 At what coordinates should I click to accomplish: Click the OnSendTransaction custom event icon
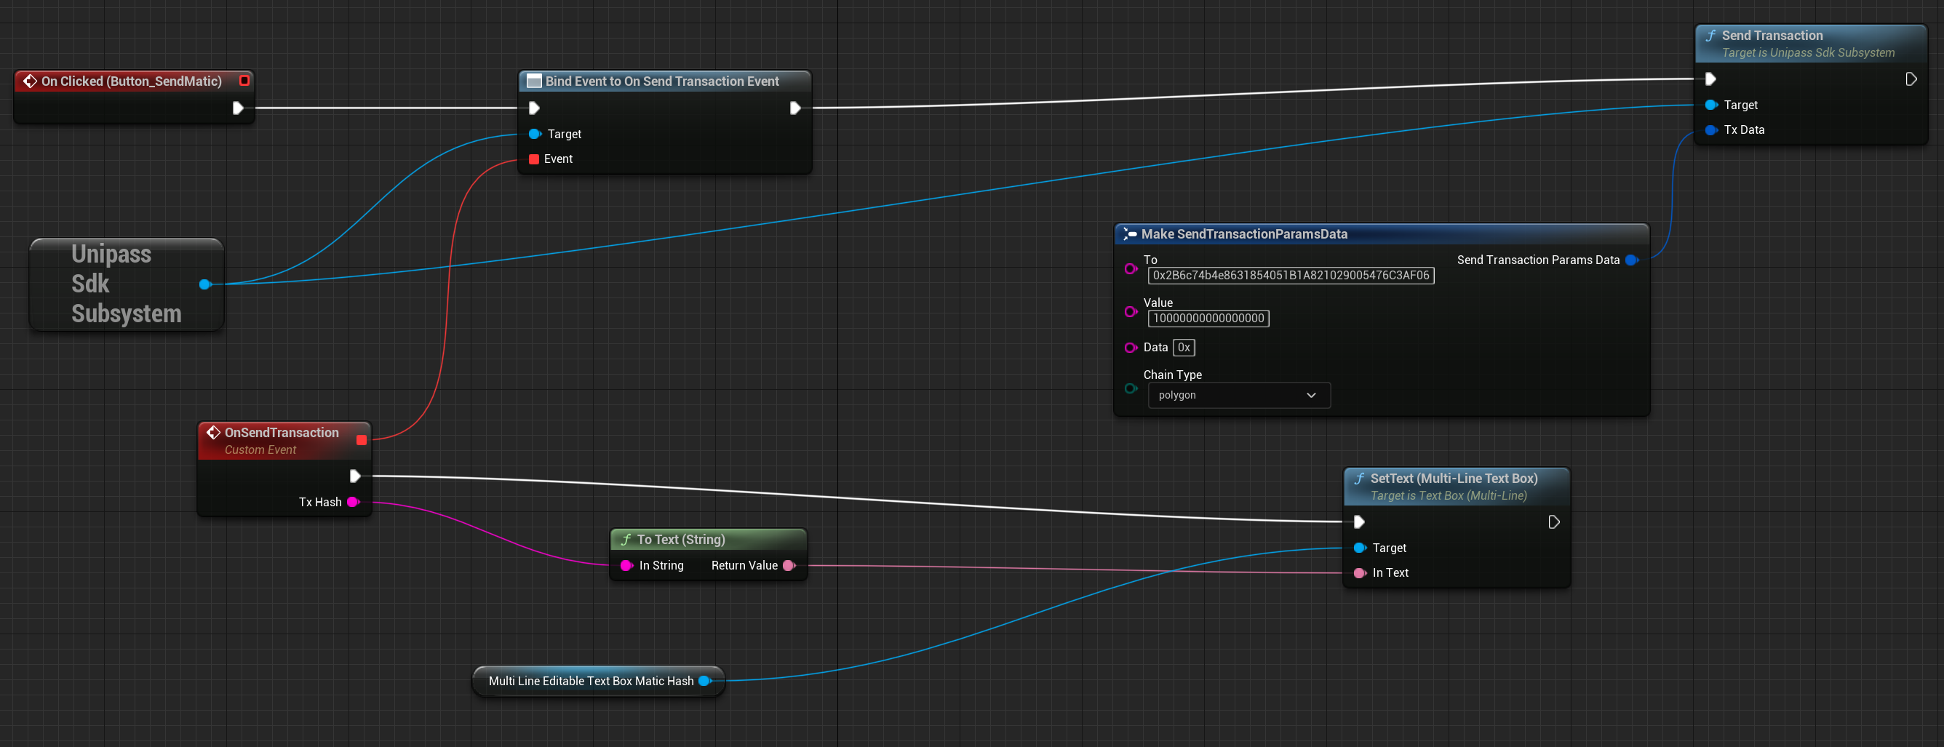[x=214, y=432]
